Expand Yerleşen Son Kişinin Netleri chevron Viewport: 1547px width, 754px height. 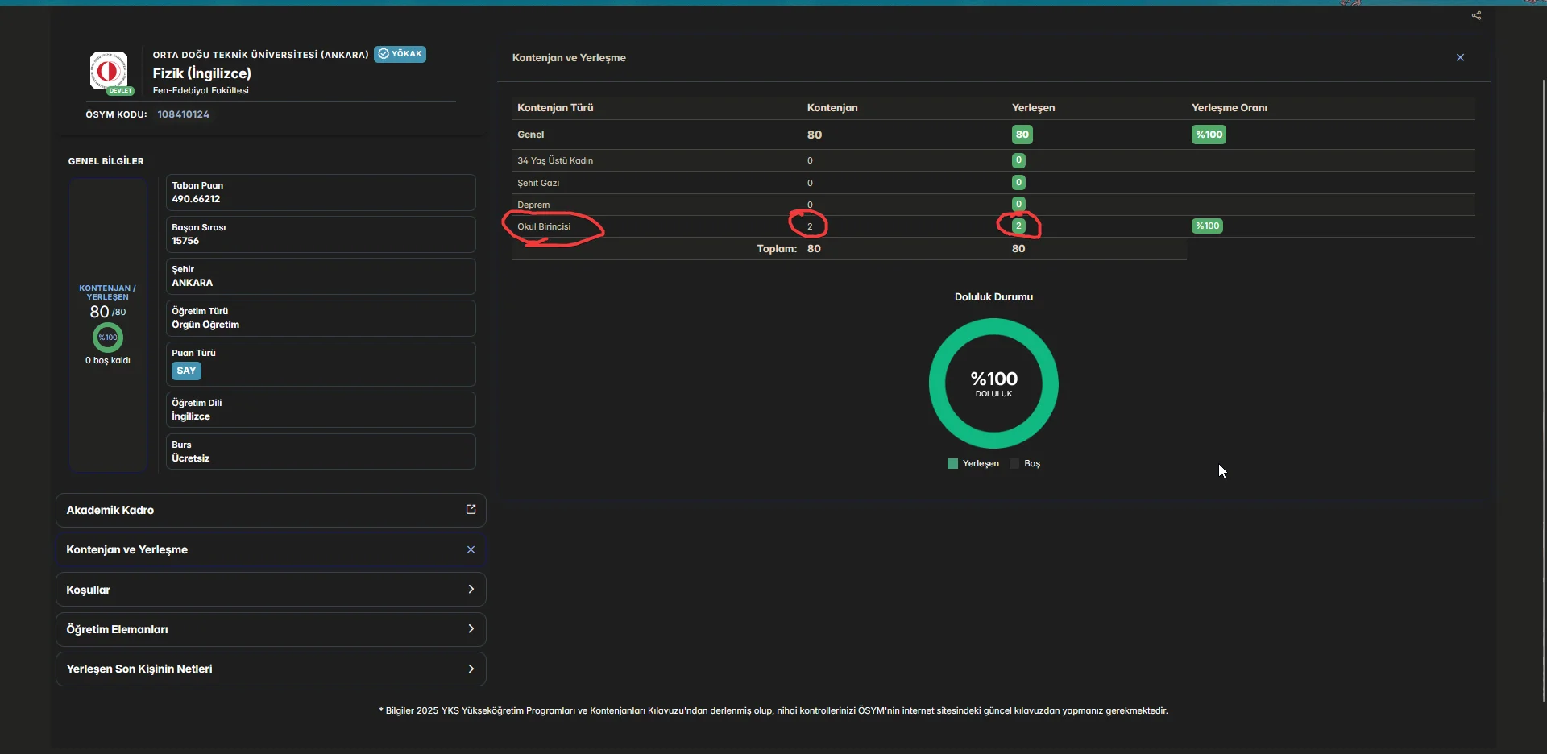(471, 669)
